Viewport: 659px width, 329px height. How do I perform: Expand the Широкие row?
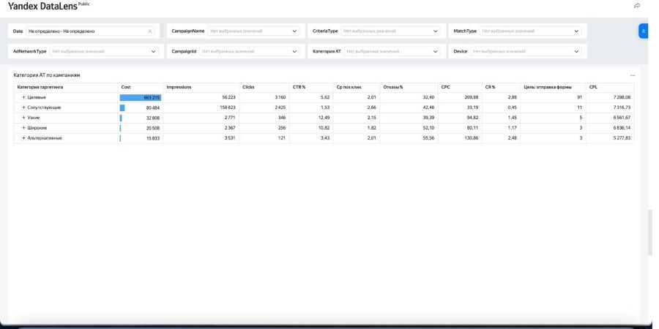click(24, 127)
